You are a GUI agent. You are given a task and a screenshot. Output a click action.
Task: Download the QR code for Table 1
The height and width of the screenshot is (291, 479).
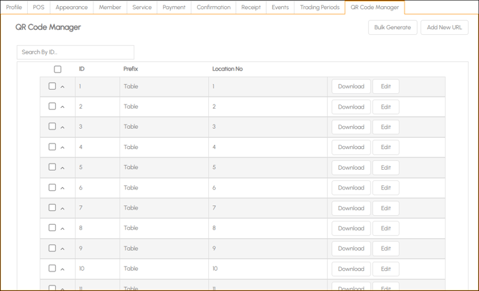coord(351,86)
